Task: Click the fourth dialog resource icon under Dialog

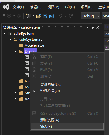Action: [x=27, y=75]
